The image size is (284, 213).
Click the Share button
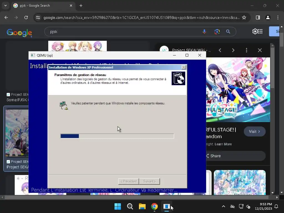point(235,156)
